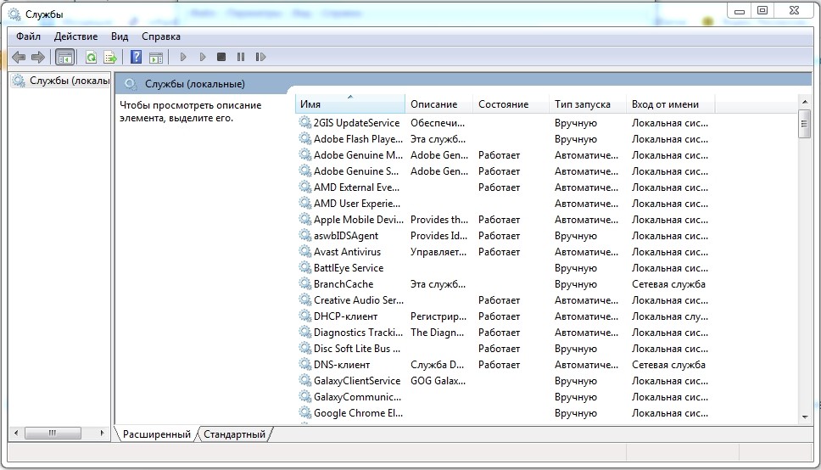
Task: Click the Forward arrow toolbar icon
Action: [x=37, y=57]
